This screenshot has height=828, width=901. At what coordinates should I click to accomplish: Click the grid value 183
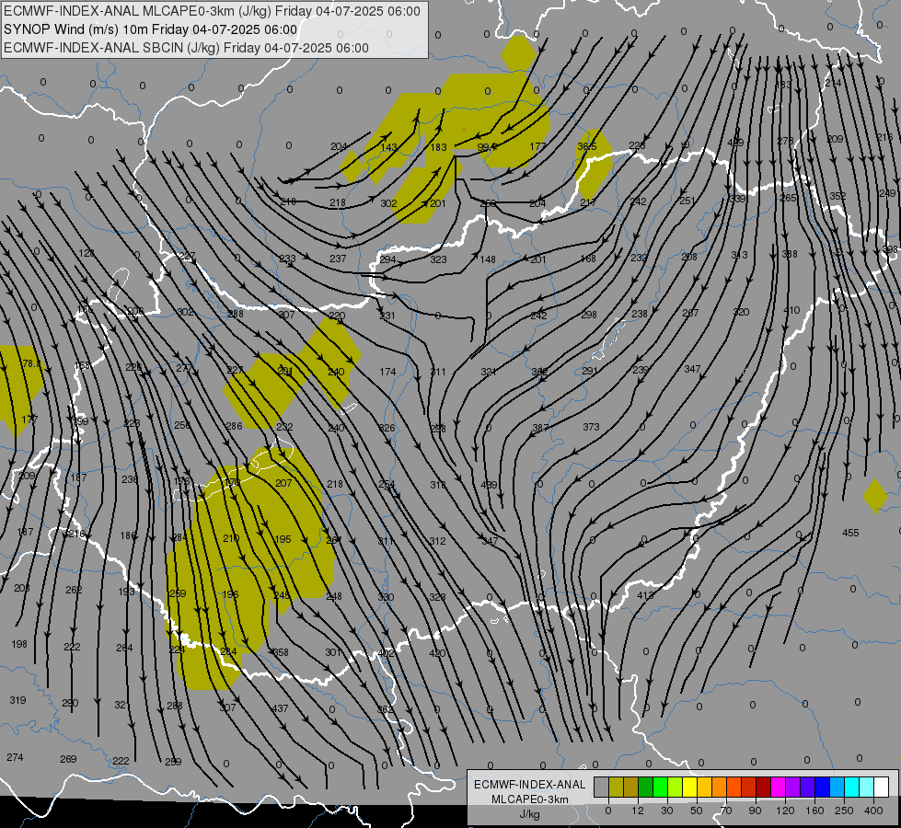point(438,147)
